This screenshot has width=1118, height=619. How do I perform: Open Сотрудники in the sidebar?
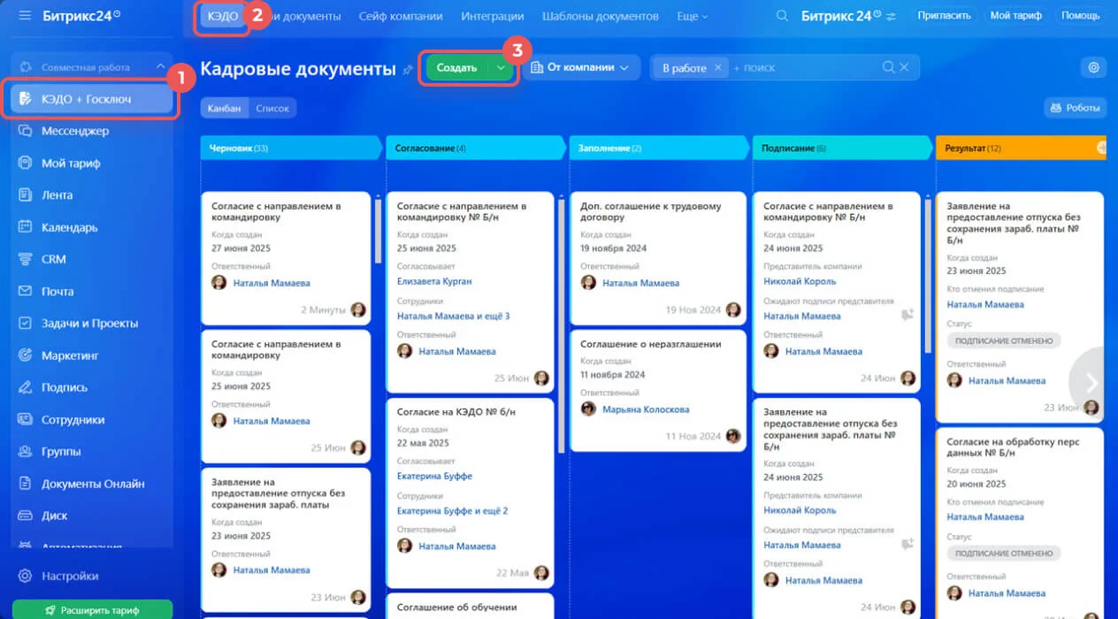(73, 420)
